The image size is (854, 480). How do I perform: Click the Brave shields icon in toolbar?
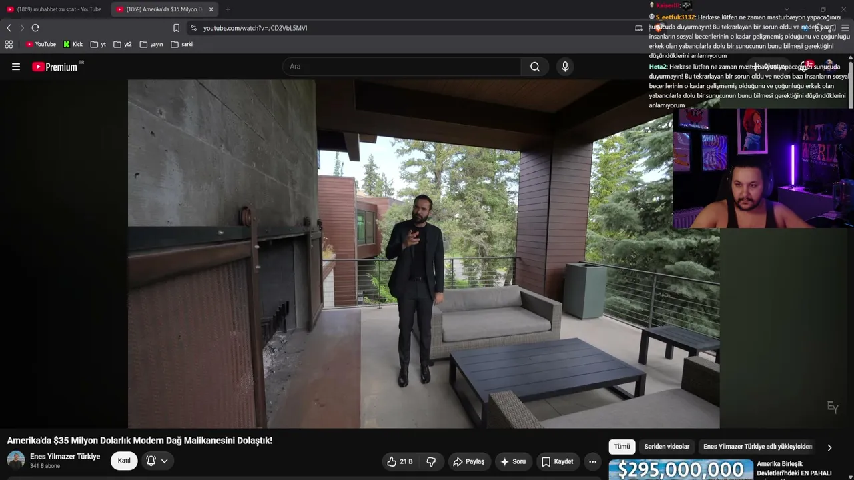(659, 28)
